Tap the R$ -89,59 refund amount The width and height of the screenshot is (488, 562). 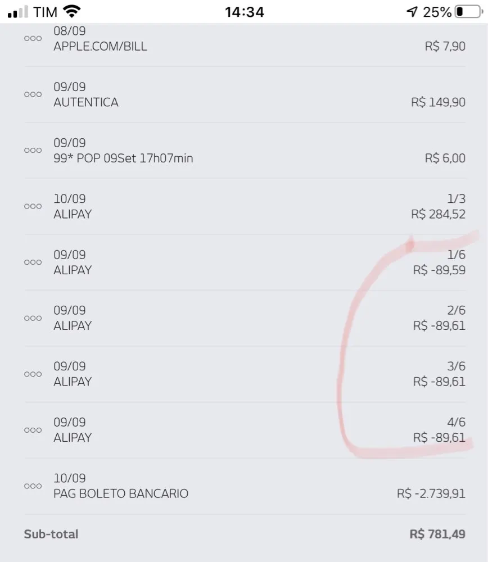439,270
